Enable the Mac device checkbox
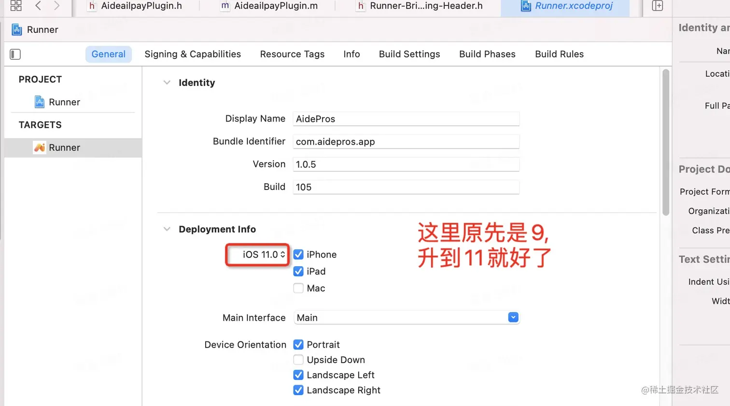 pyautogui.click(x=298, y=288)
